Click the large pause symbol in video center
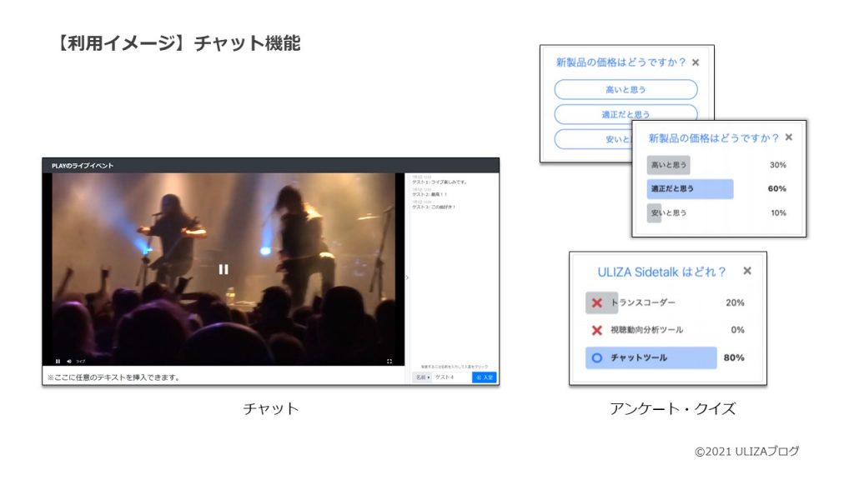The width and height of the screenshot is (854, 480). 224,268
